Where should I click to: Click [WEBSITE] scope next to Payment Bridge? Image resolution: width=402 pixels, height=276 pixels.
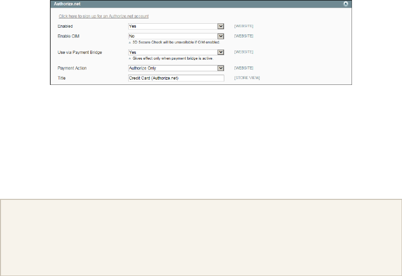(244, 52)
